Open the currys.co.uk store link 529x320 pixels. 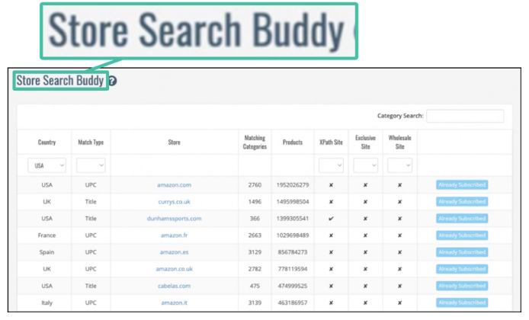click(x=174, y=202)
